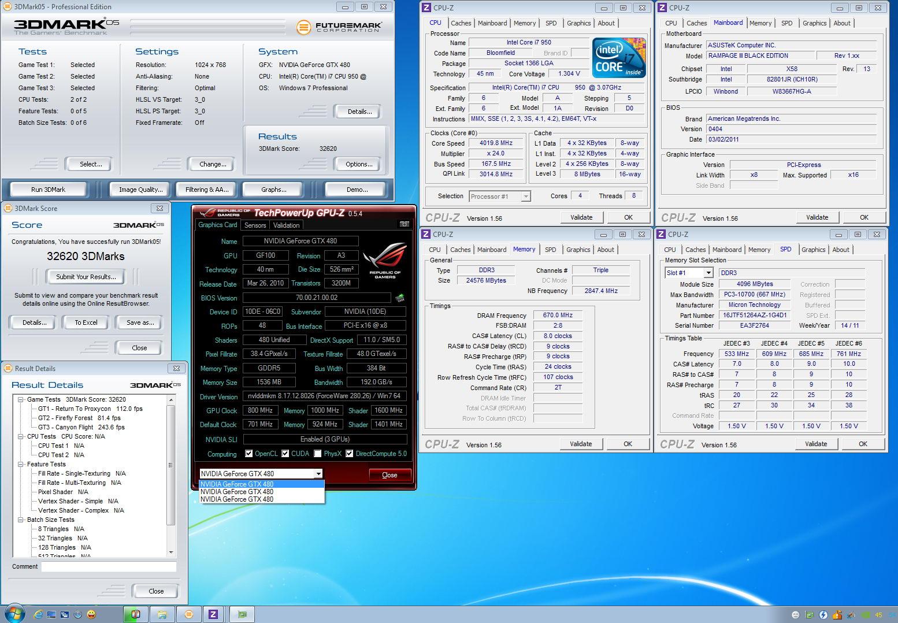Click the Result Details tree scrollbar up arrow
Screen dimensions: 898x623
point(170,400)
